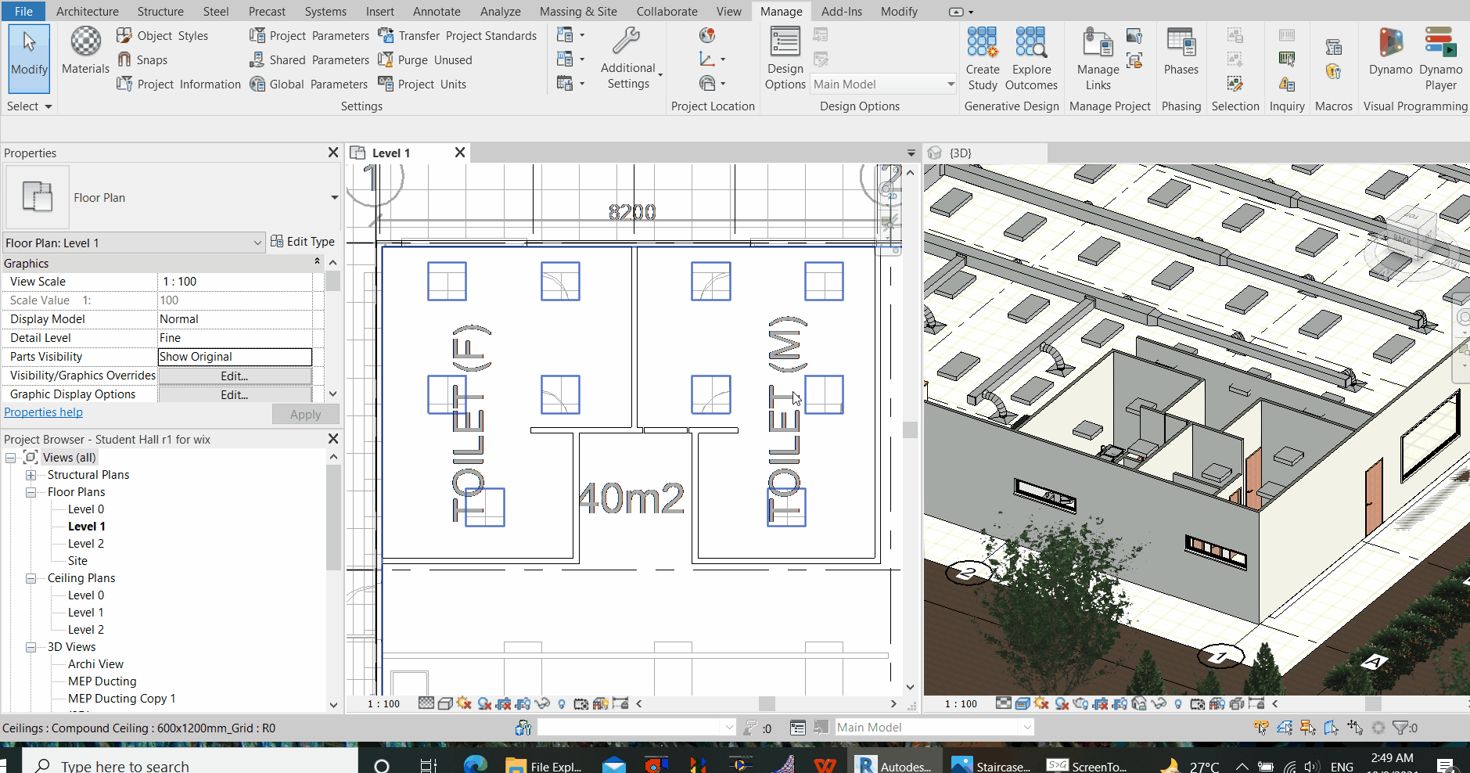
Task: Open Project Units
Action: [422, 84]
